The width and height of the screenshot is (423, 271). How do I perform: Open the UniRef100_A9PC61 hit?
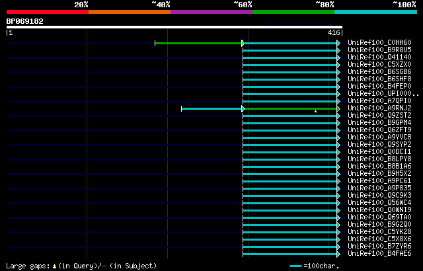point(379,181)
